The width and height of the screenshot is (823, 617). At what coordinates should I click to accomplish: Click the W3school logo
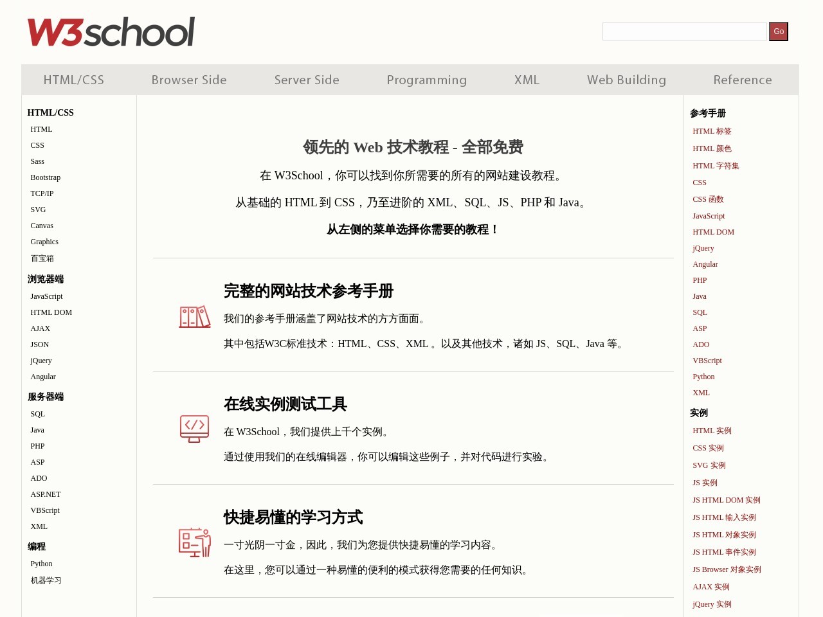111,32
